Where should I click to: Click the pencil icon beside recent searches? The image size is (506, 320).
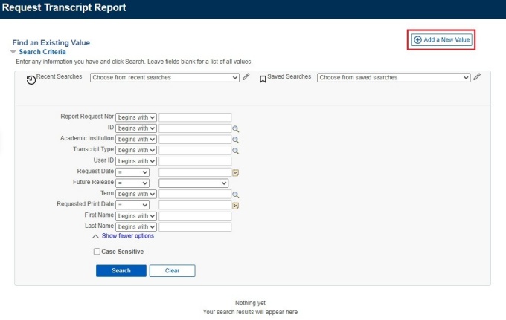[x=246, y=77]
